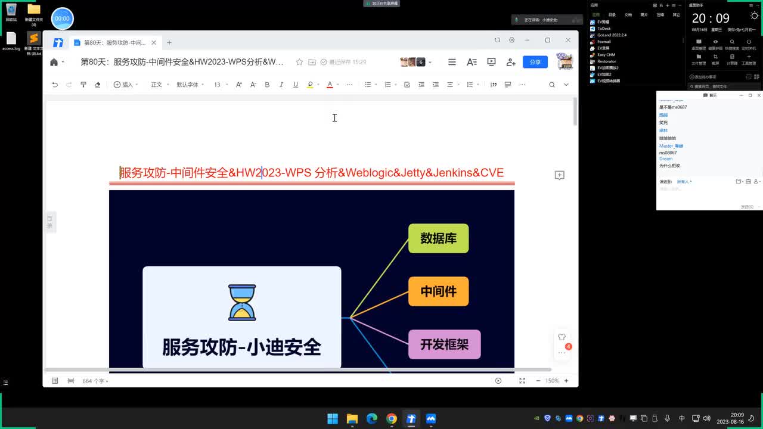Star the document as favorite

[x=299, y=62]
